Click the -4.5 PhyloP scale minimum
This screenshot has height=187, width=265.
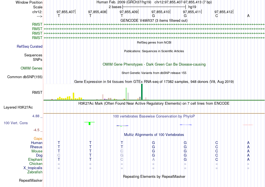pyautogui.click(x=36, y=130)
